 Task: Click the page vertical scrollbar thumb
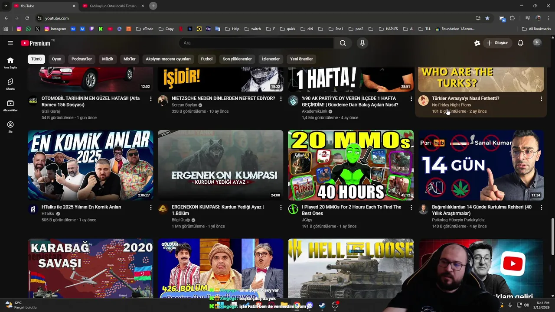point(552,236)
